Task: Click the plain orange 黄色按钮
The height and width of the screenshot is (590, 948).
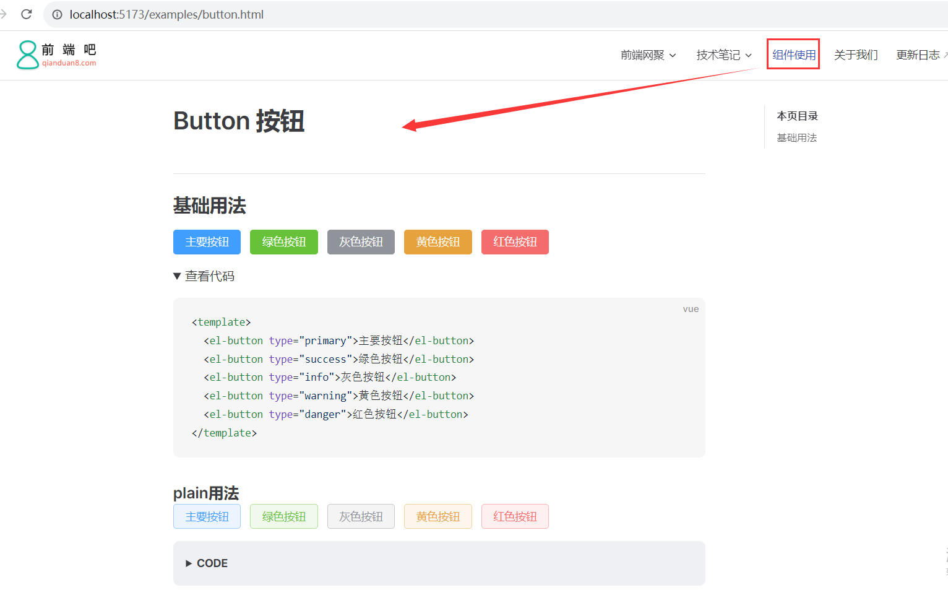Action: pos(438,516)
